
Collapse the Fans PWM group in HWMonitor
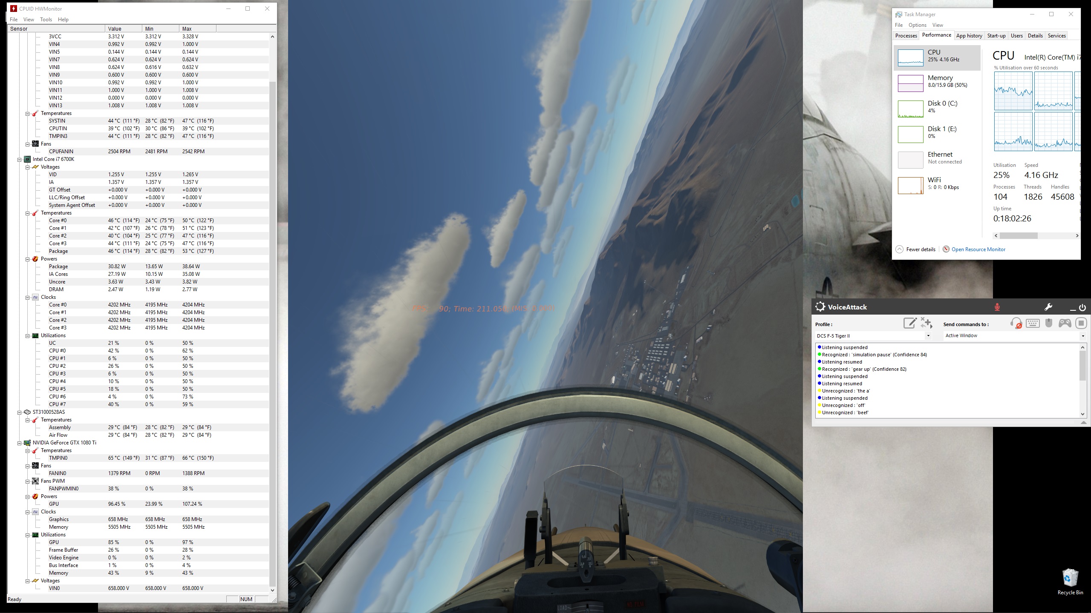point(27,481)
